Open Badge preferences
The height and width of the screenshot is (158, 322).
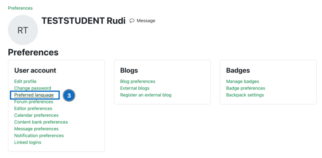[x=246, y=88]
